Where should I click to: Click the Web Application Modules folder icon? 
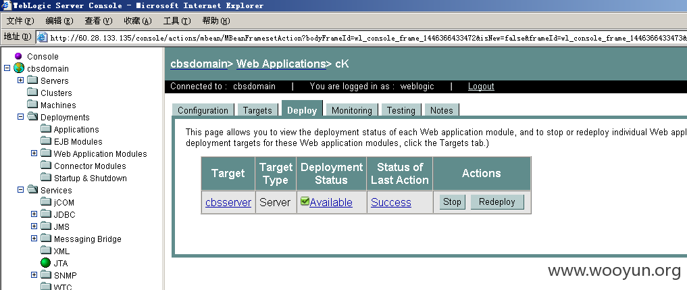pyautogui.click(x=46, y=153)
